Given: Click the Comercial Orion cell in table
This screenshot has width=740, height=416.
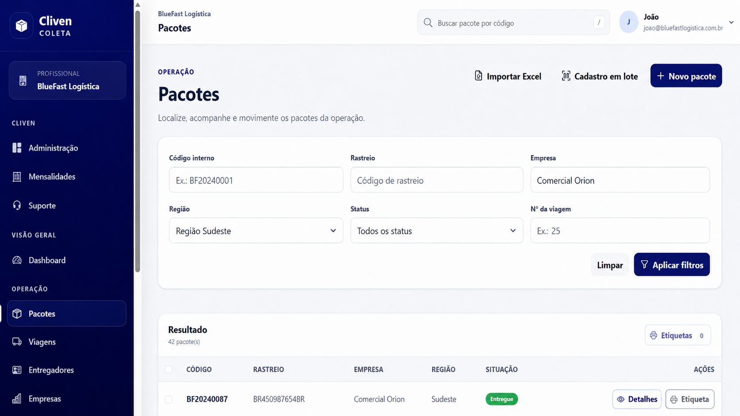Looking at the screenshot, I should (379, 399).
